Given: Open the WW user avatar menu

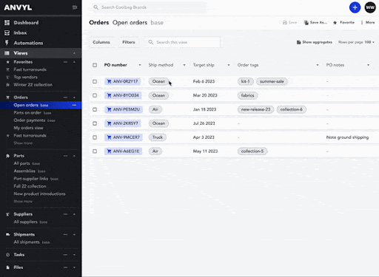Looking at the screenshot, I should click(370, 7).
